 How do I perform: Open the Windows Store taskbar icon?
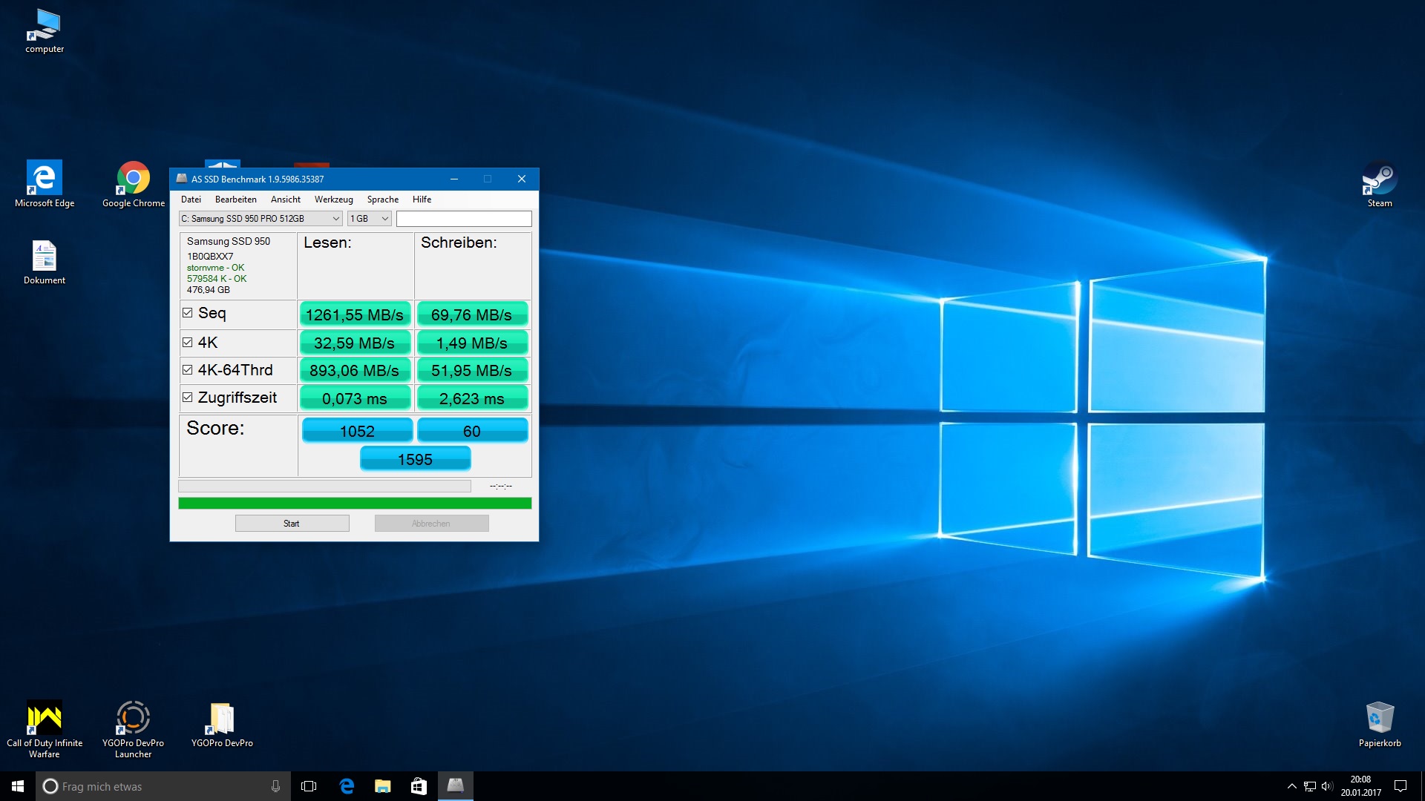pyautogui.click(x=419, y=785)
